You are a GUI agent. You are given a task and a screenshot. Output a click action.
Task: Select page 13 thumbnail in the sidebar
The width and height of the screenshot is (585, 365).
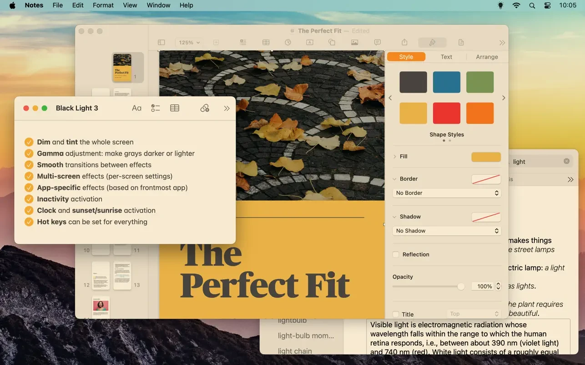coord(122,276)
